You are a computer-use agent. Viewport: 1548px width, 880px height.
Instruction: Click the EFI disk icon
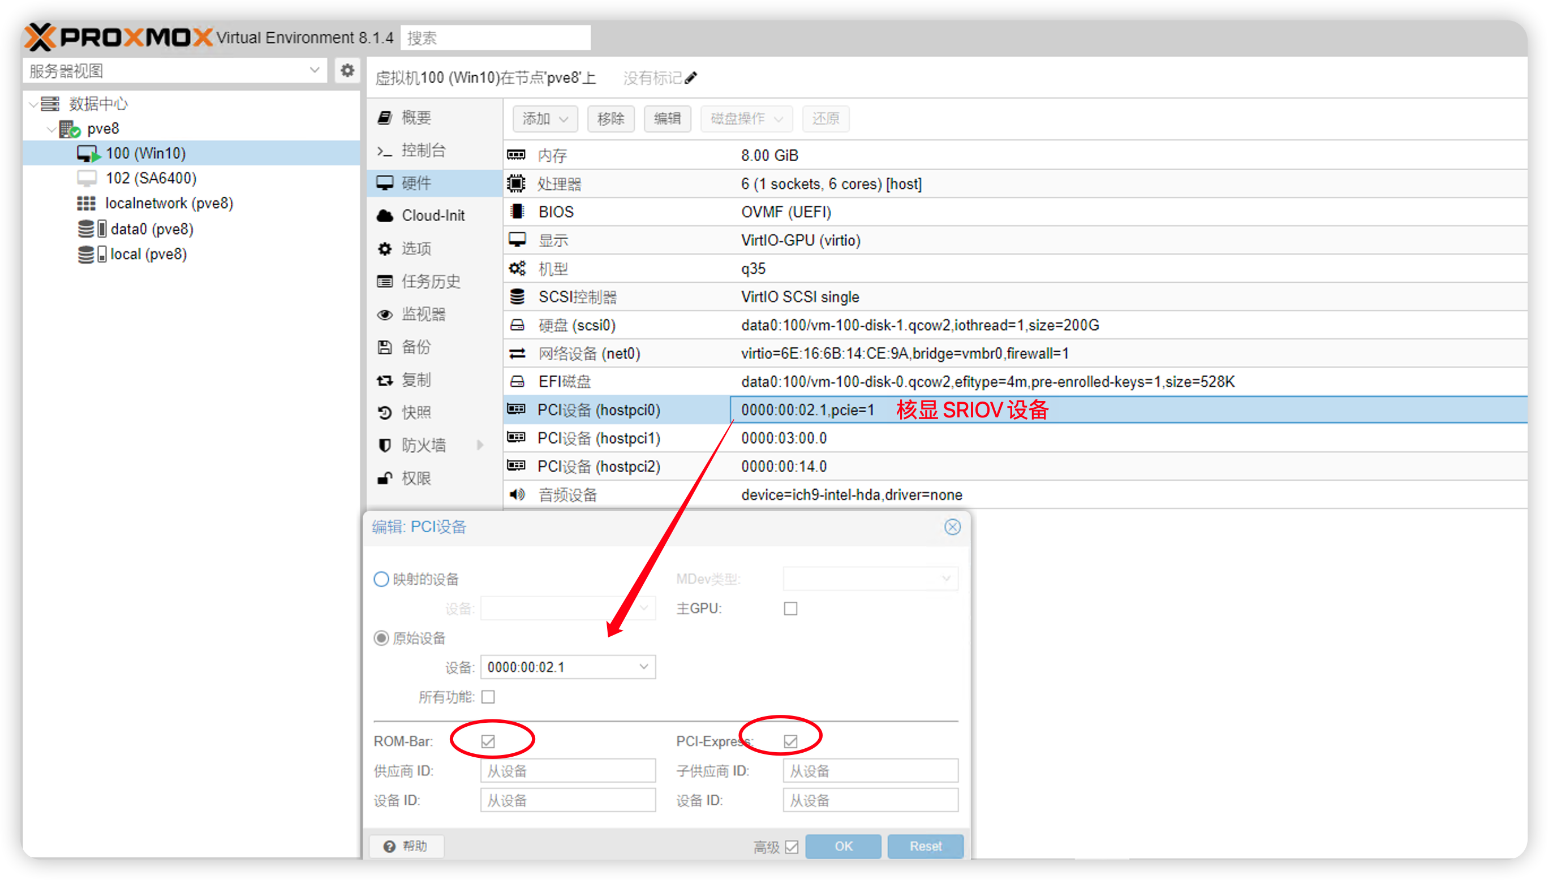[517, 381]
